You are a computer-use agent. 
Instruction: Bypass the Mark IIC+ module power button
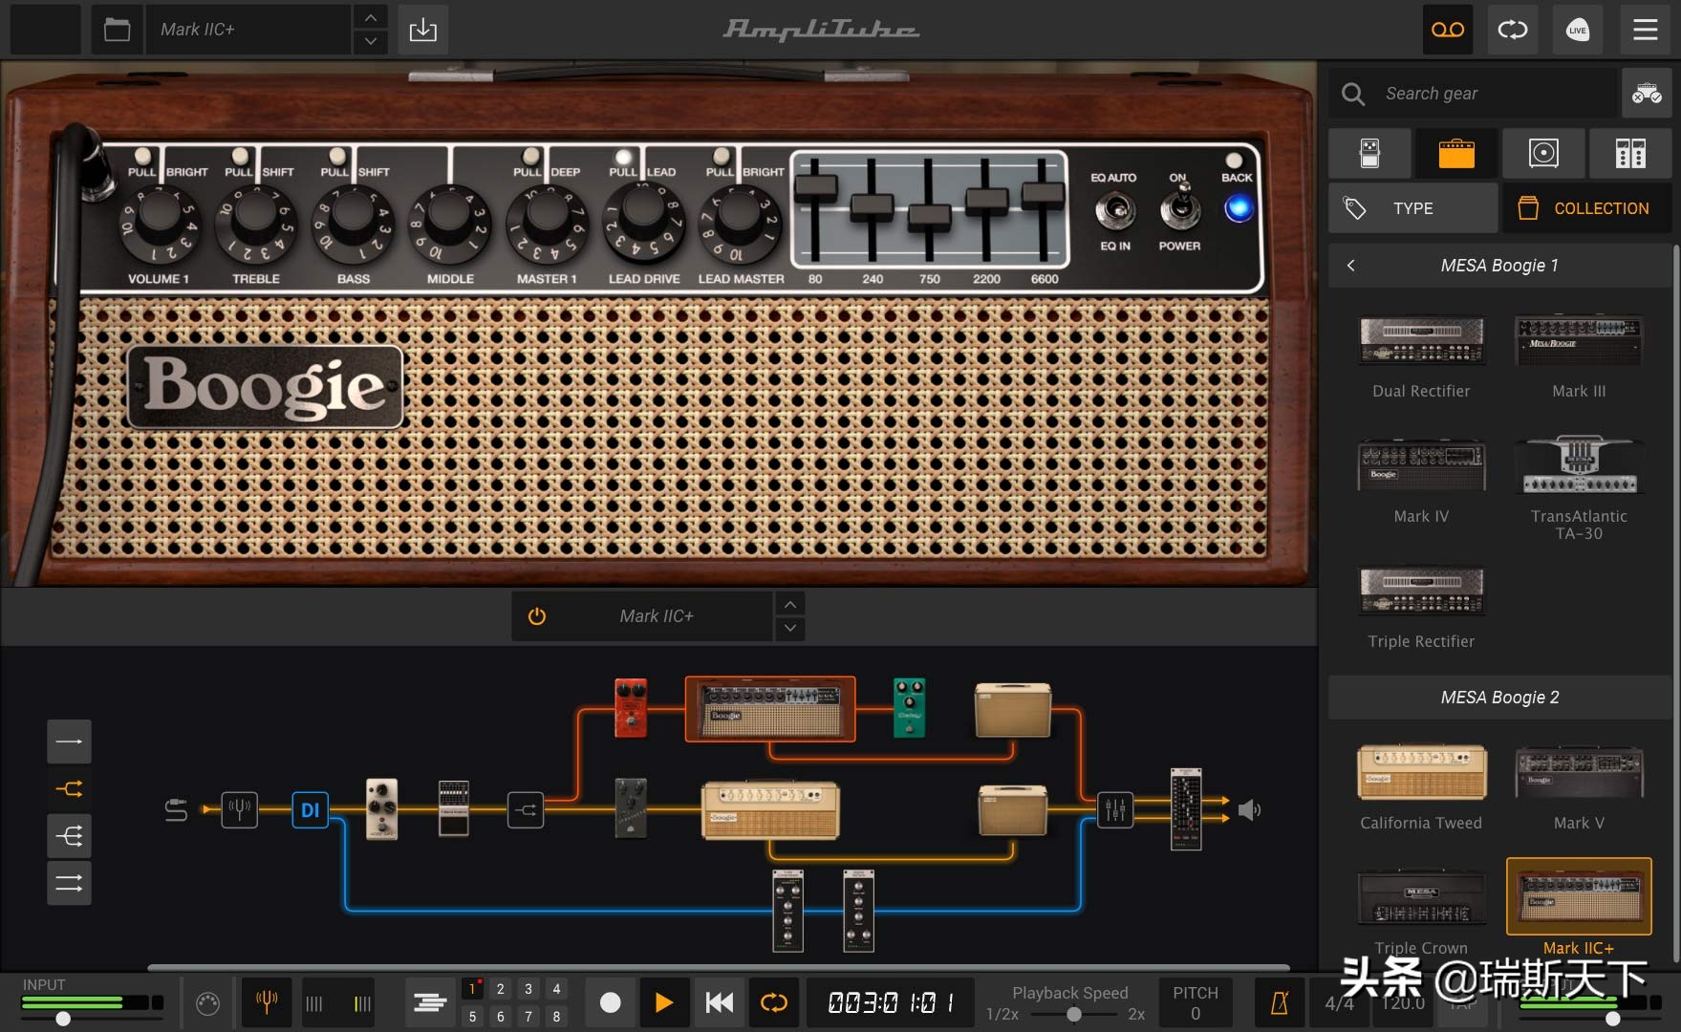pos(537,616)
